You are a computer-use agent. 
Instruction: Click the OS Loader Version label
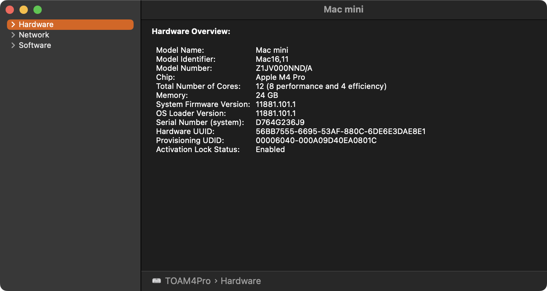(x=191, y=113)
